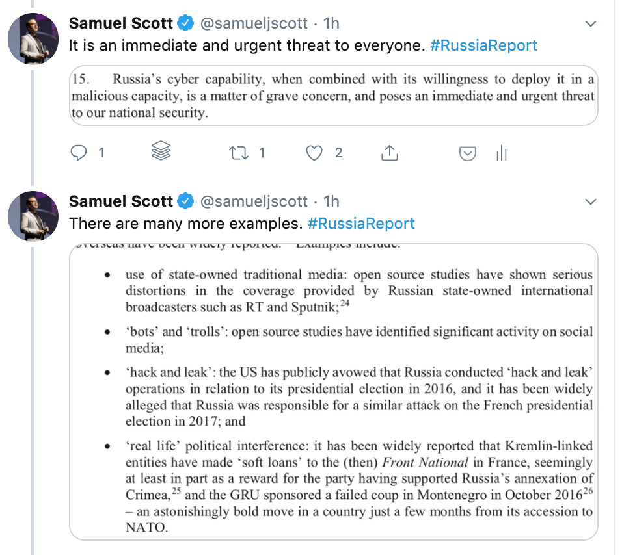Image resolution: width=622 pixels, height=555 pixels.
Task: Like the first tweet with the heart icon
Action: tap(315, 153)
